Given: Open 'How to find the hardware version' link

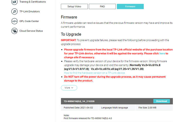Looking at the screenshot, I should [94, 73].
